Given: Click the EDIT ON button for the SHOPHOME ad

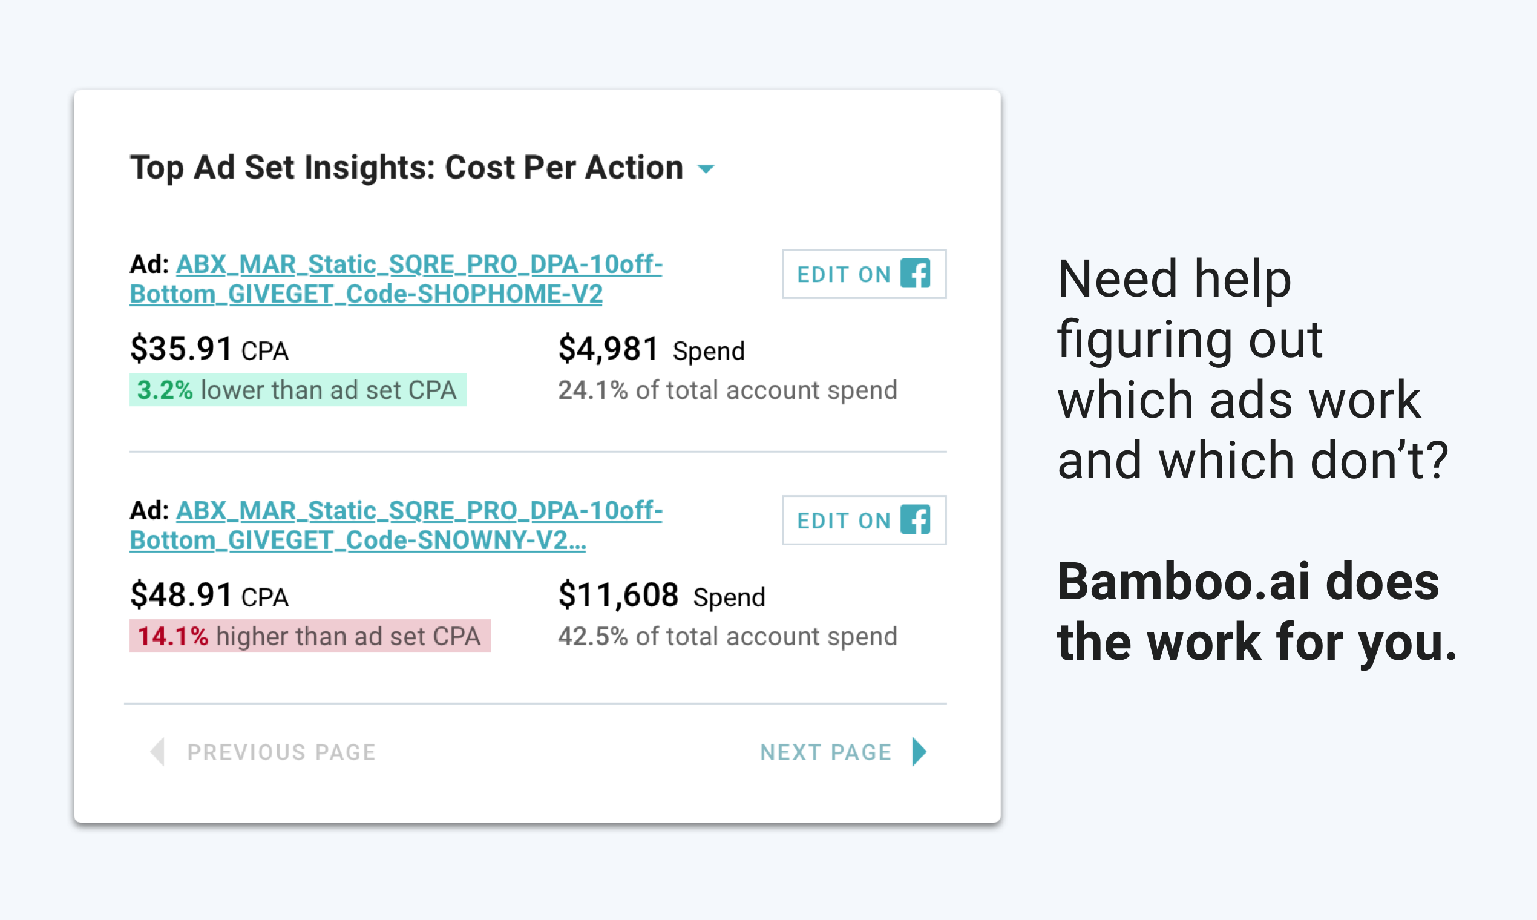Looking at the screenshot, I should coord(864,274).
